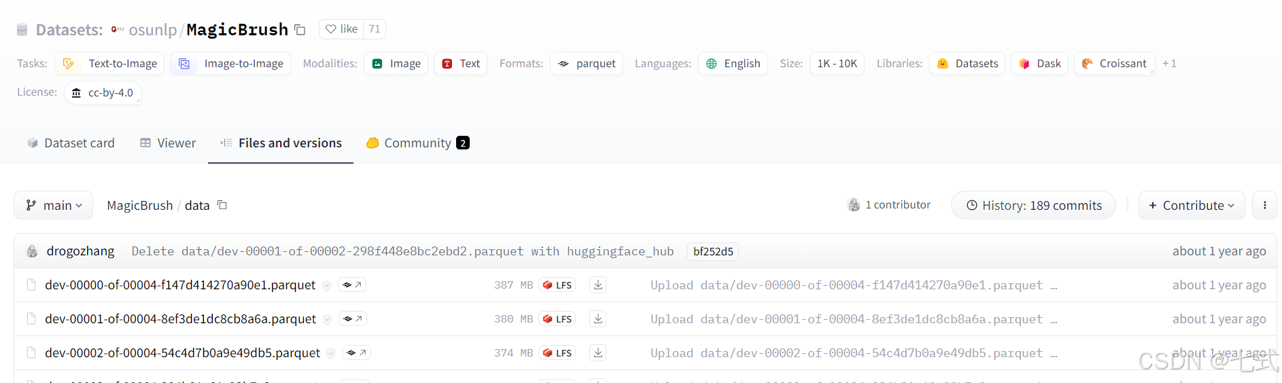The height and width of the screenshot is (383, 1282).
Task: Click the Datasets stack icon in header
Action: click(22, 30)
